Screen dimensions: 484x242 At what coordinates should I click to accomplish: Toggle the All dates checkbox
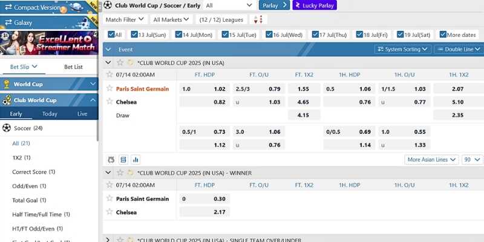[111, 34]
